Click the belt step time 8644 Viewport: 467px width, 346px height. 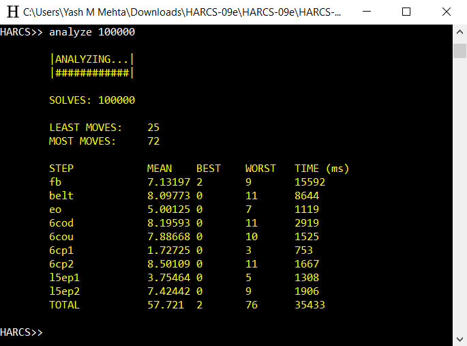[x=307, y=195]
